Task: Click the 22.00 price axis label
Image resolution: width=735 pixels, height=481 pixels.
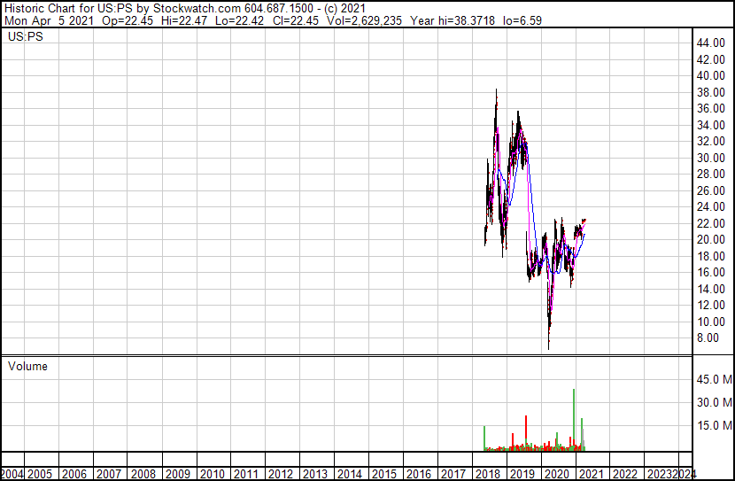Action: pos(711,223)
